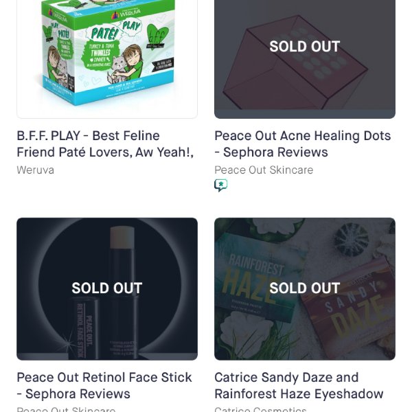Click SOLD OUT label on Acne Healing Dots
Viewport: 412px width, 412px height.
pos(305,47)
